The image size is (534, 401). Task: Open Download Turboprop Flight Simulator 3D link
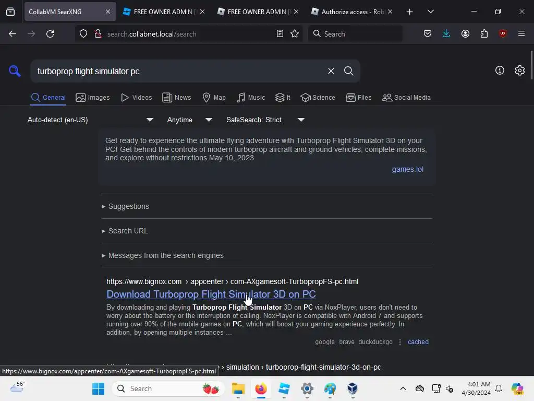tap(211, 294)
